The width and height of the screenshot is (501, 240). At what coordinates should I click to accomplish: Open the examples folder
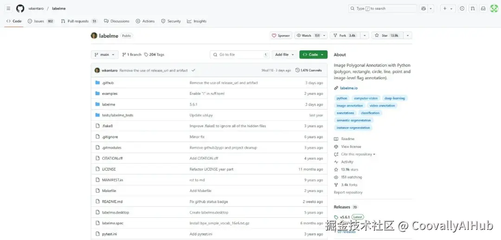(x=109, y=93)
